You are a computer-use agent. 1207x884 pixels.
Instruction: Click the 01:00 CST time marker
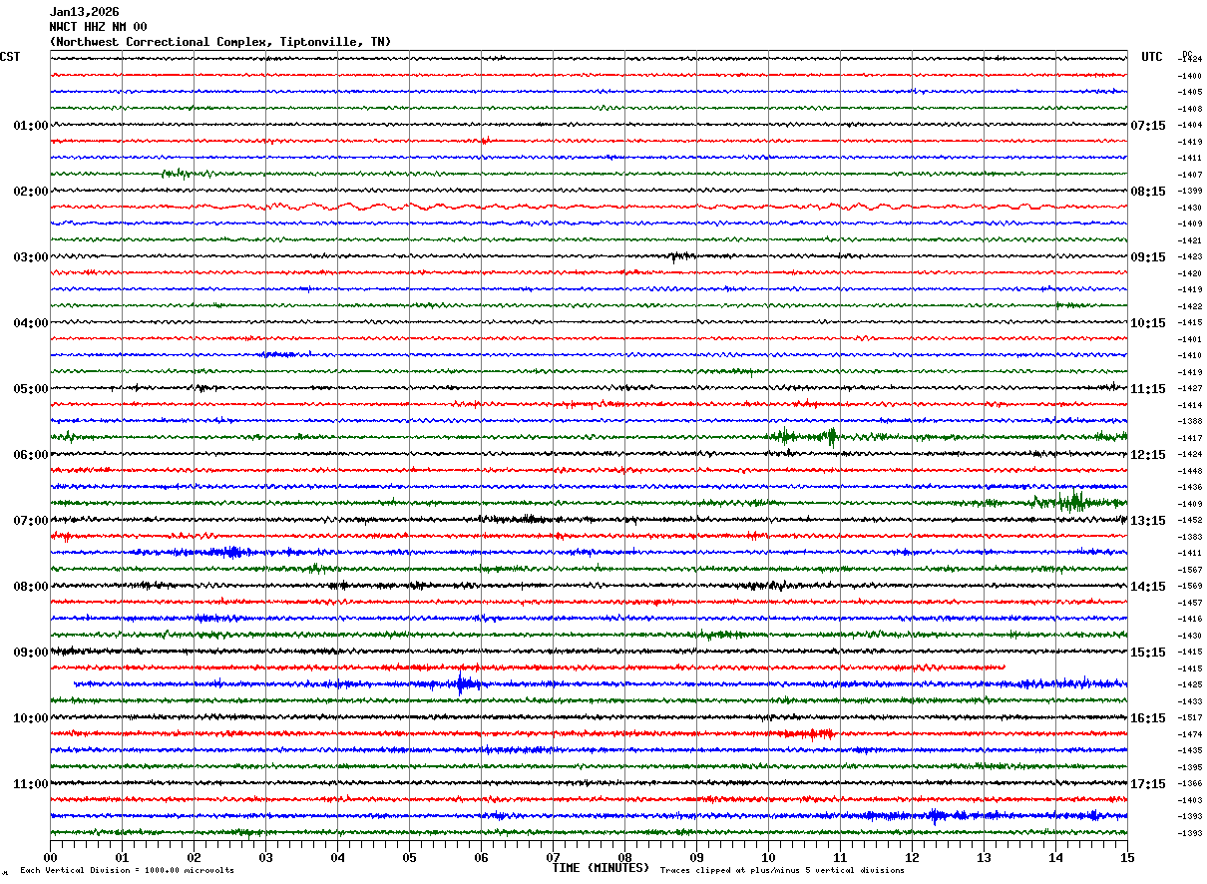coord(30,126)
